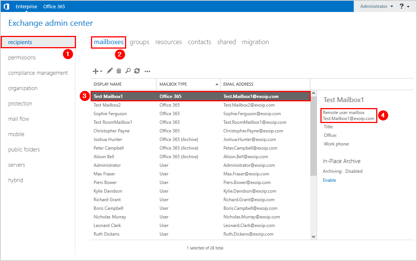Open the more options ellipsis icon
The height and width of the screenshot is (261, 417).
coord(147,71)
